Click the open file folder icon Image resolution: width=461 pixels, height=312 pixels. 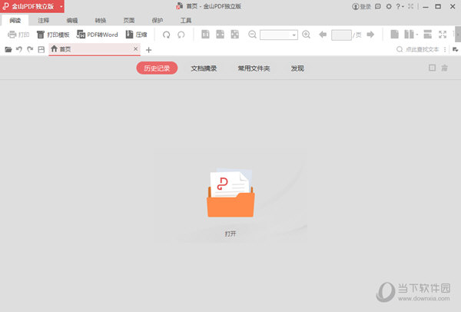click(x=8, y=49)
